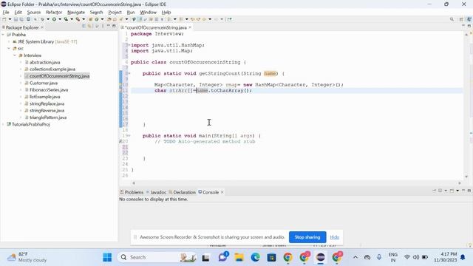Open the External Tools dropdown arrow

point(84,19)
